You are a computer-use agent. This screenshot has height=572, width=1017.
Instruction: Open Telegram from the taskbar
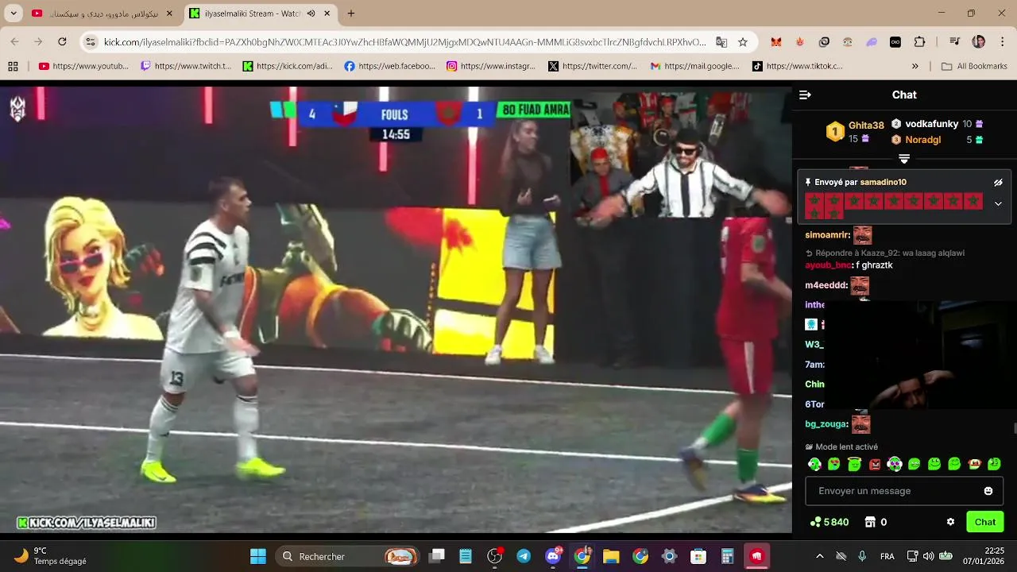(524, 556)
